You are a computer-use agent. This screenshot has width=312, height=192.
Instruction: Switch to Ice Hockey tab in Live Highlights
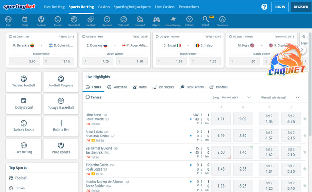pyautogui.click(x=164, y=87)
